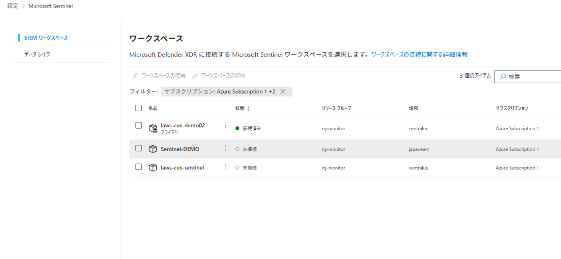Click Azure Subscription 1 in Sentinel-DEMO row
Viewport: 561px width, 259px height.
tap(517, 149)
